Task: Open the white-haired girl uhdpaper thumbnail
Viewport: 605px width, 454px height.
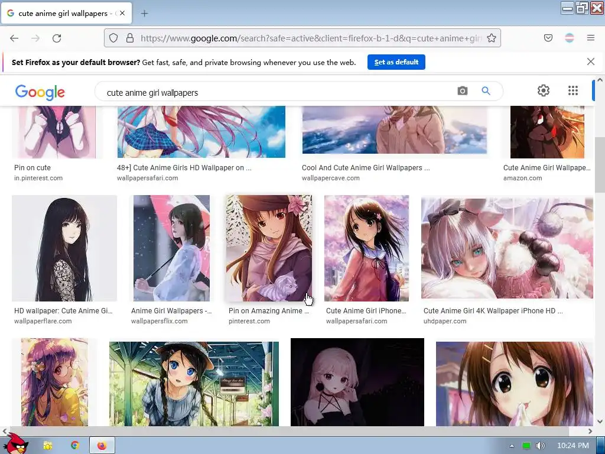Action: [507, 248]
